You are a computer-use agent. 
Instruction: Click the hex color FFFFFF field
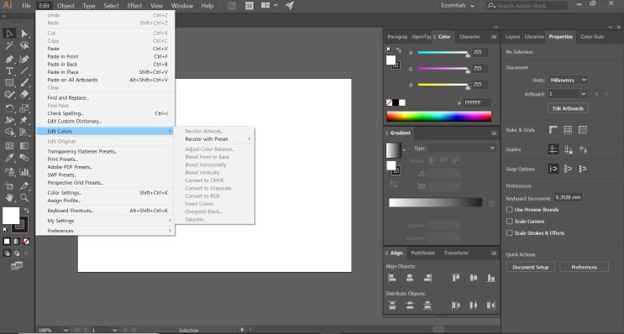477,102
